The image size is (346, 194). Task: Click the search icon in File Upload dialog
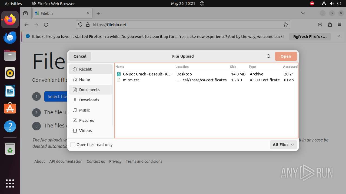pos(268,56)
